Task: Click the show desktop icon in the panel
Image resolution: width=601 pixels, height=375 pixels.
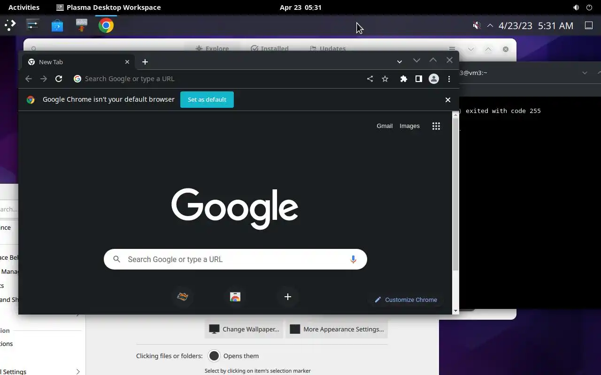Action: click(589, 25)
